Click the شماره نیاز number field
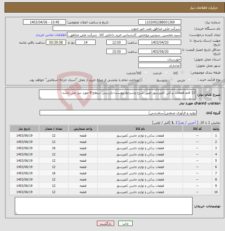The image size is (225, 231). tap(160, 22)
